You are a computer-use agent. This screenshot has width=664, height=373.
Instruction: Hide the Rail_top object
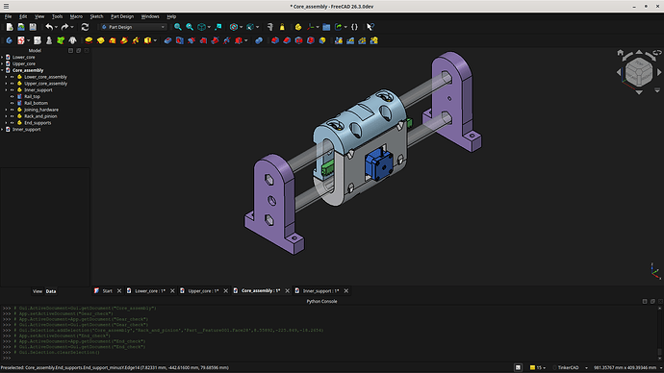click(13, 96)
